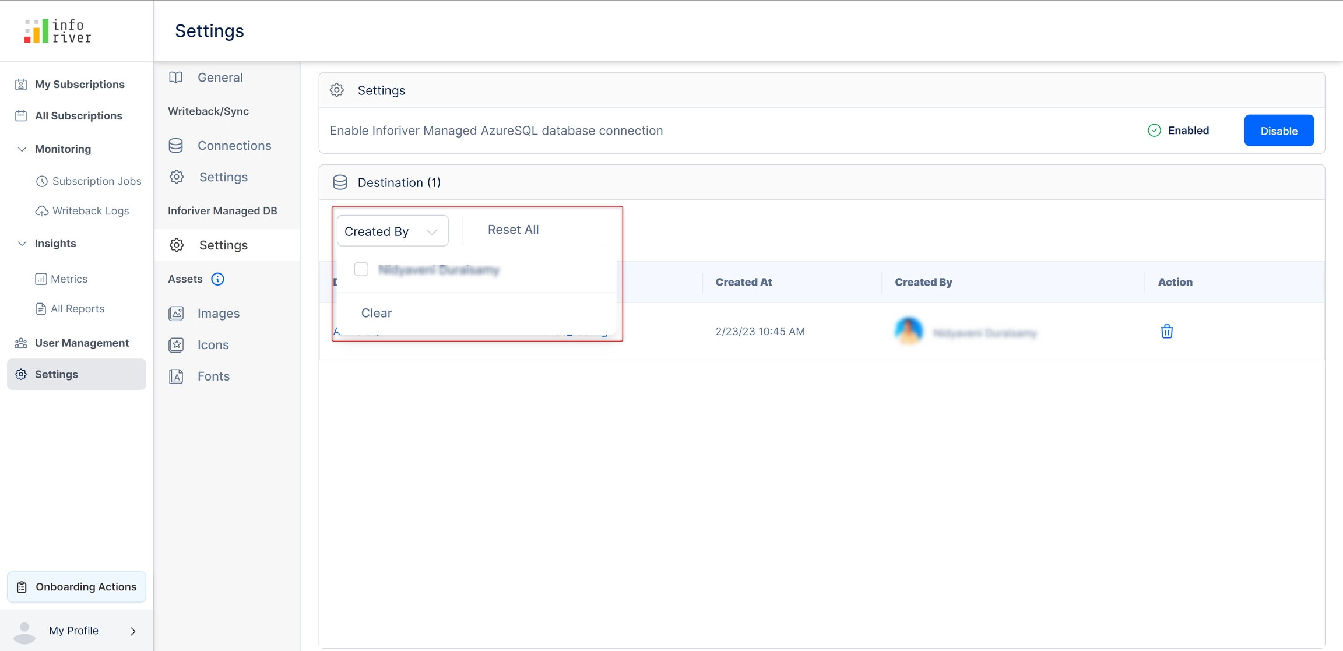Viewport: 1343px width, 651px height.
Task: Click Clear in the filter dropdown
Action: tap(377, 313)
